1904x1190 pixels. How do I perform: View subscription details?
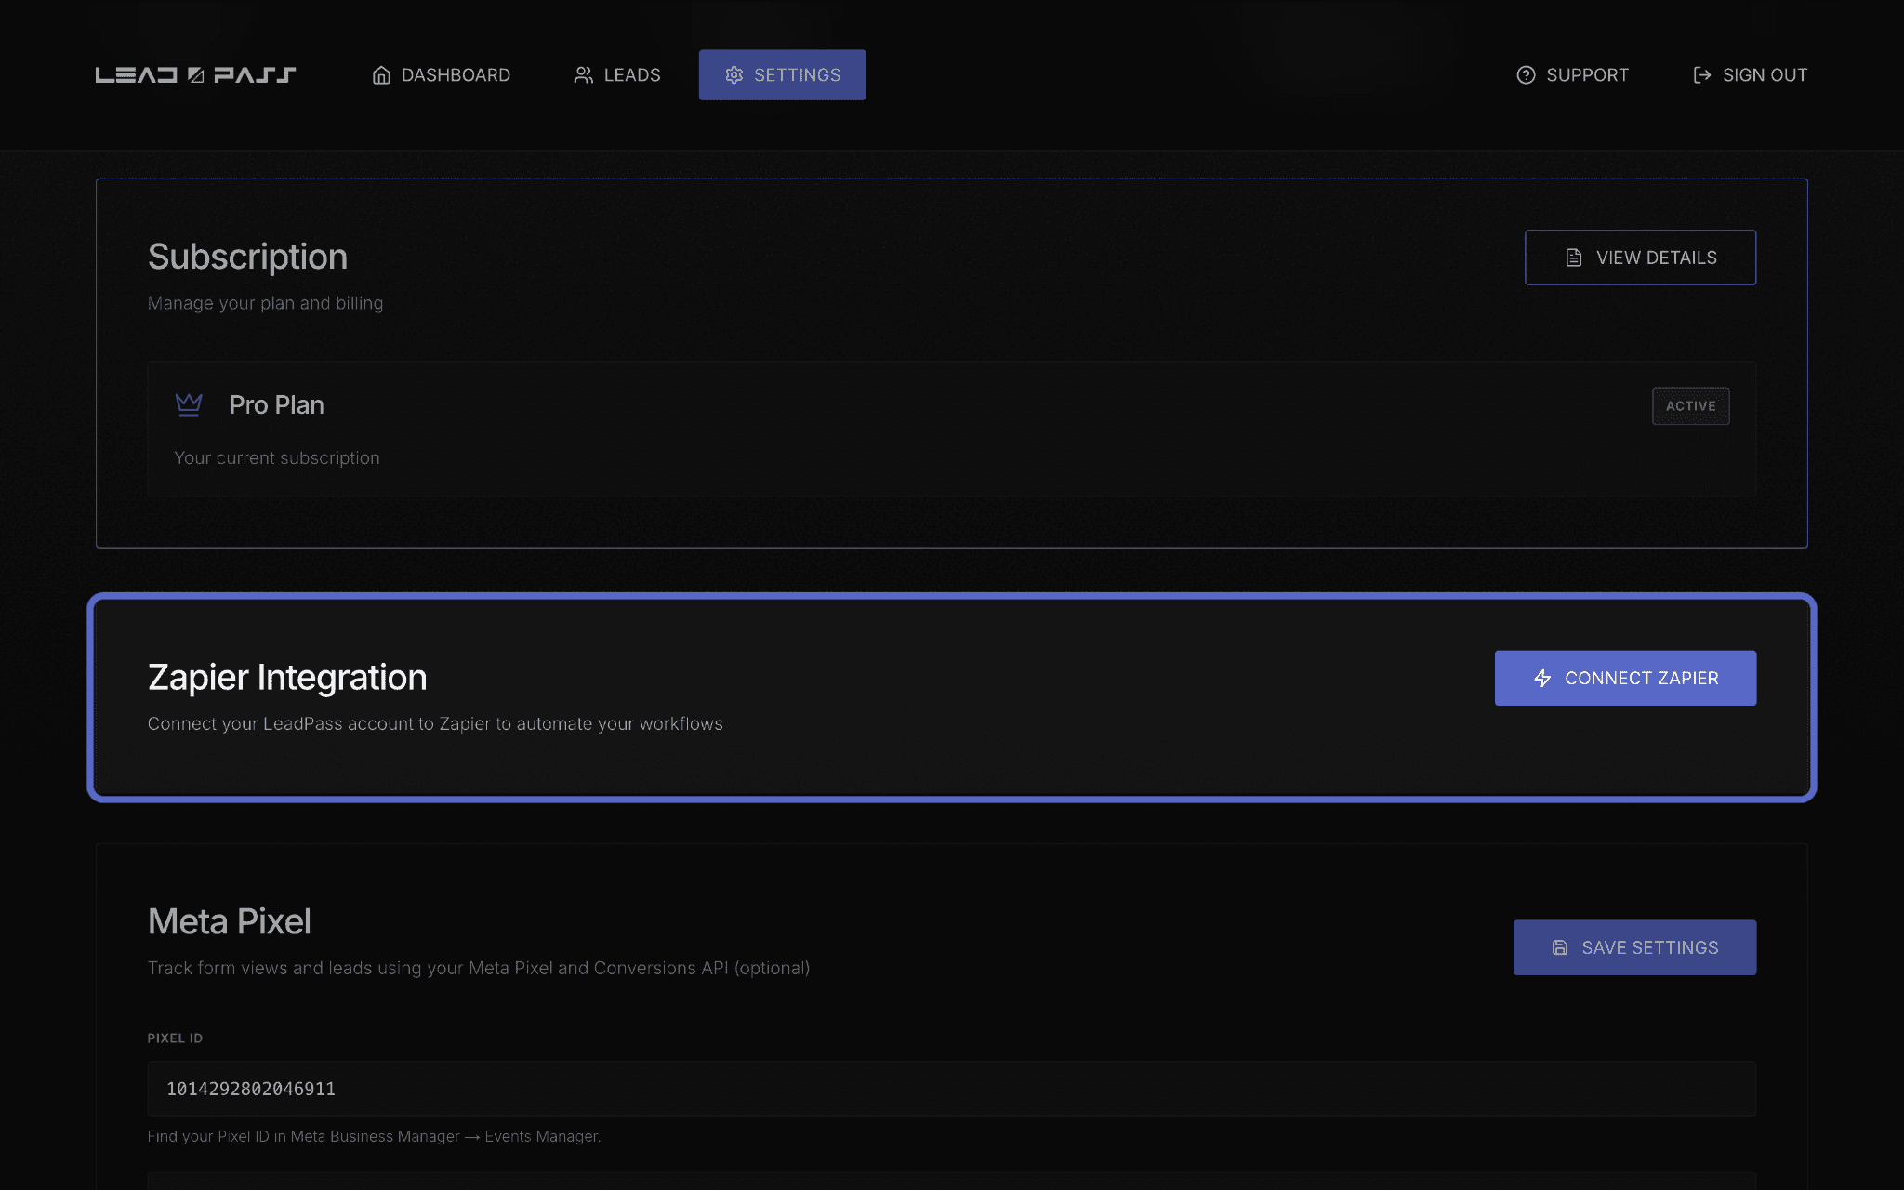[1640, 258]
